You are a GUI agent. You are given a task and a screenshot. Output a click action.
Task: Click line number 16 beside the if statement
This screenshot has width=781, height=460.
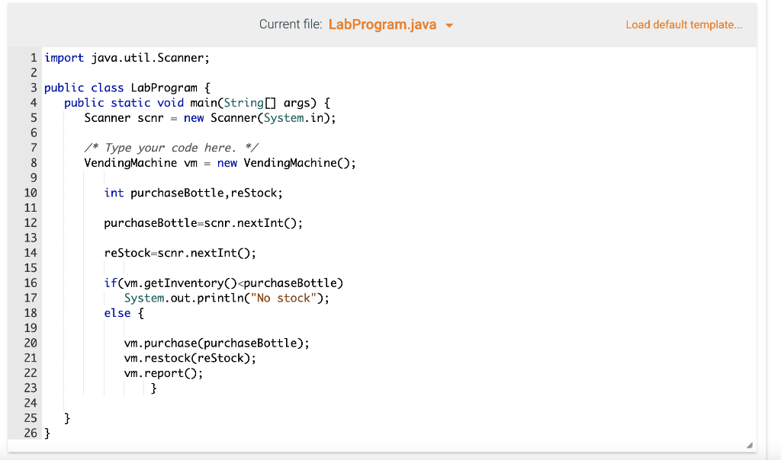click(31, 283)
